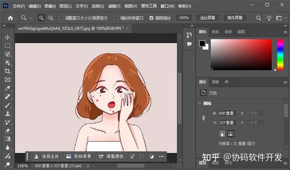Select the Crop tool
The height and width of the screenshot is (170, 290).
pyautogui.click(x=8, y=71)
